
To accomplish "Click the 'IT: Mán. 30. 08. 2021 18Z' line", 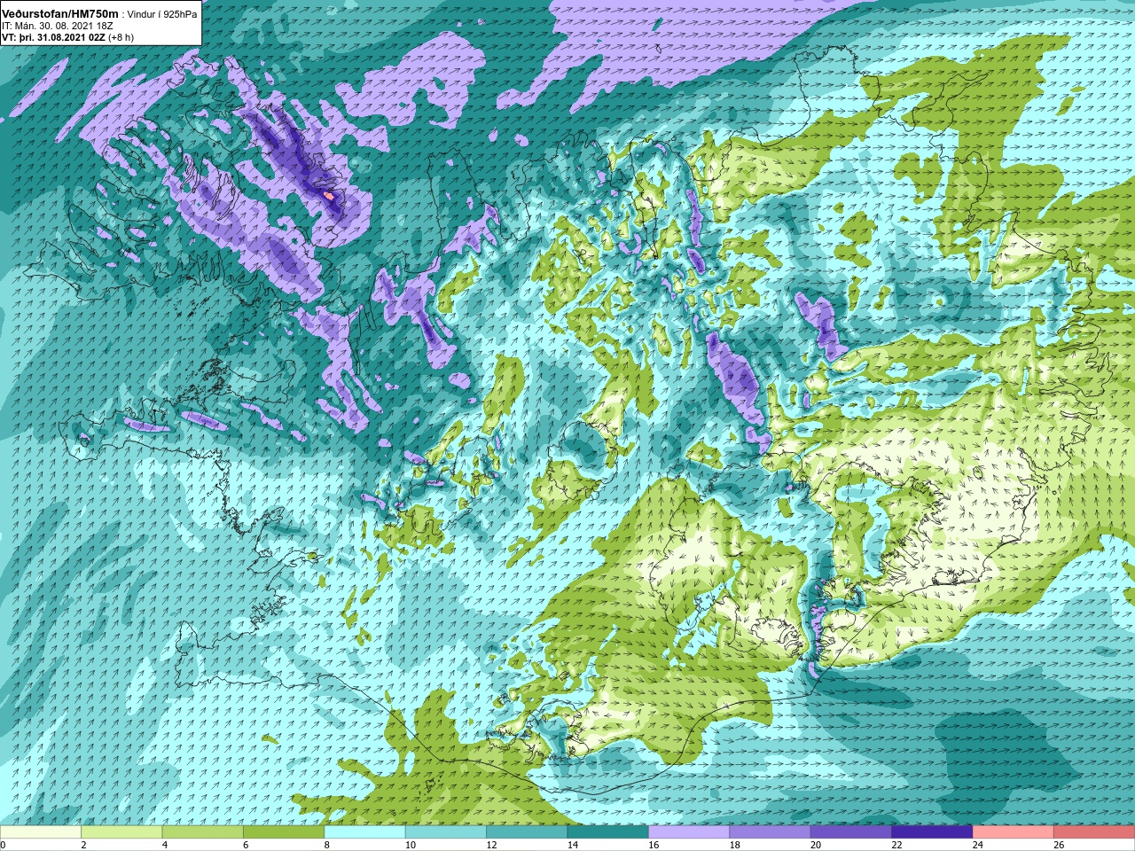I will click(x=57, y=26).
